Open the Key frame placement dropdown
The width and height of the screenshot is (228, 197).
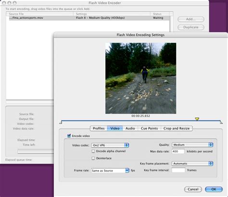click(192, 164)
